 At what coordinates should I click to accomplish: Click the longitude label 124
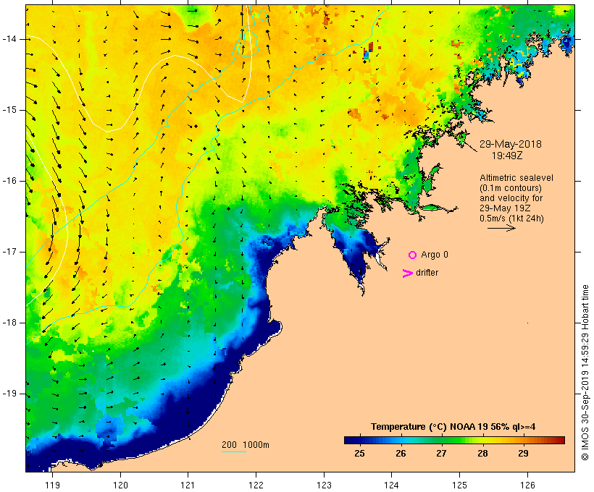point(391,485)
